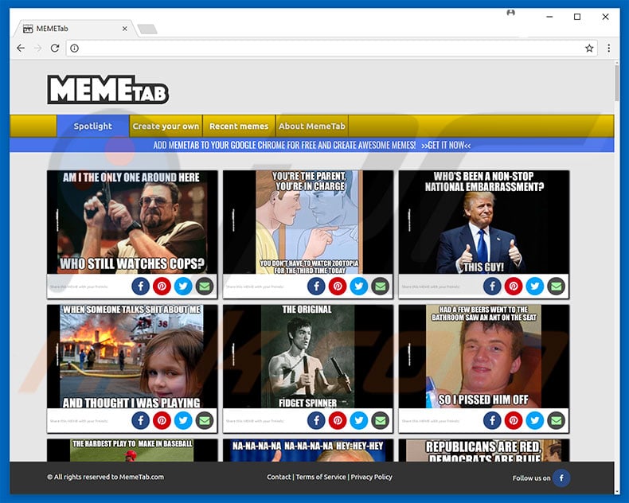Tweet the 'This guy!' meme
The width and height of the screenshot is (629, 503).
(x=535, y=287)
